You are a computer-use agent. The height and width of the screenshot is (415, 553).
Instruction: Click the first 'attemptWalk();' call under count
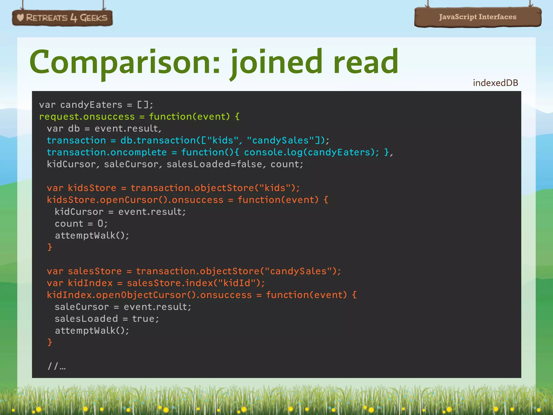[92, 235]
